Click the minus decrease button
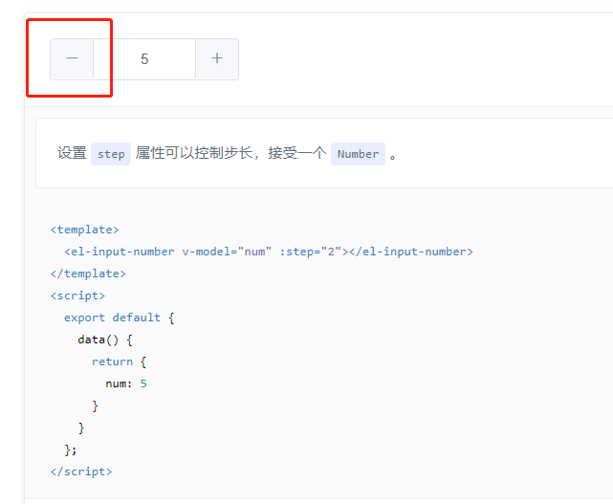613x504 pixels. tap(72, 59)
